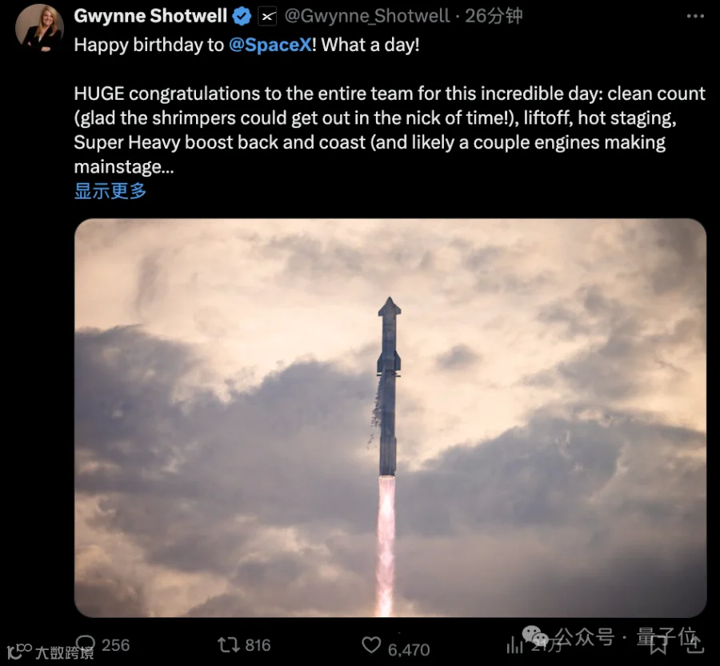Click the reply speech bubble icon

[86, 644]
